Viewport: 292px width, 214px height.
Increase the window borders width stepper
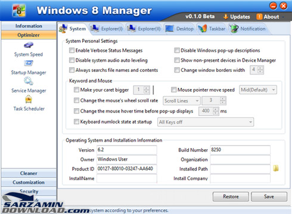[x=260, y=68]
